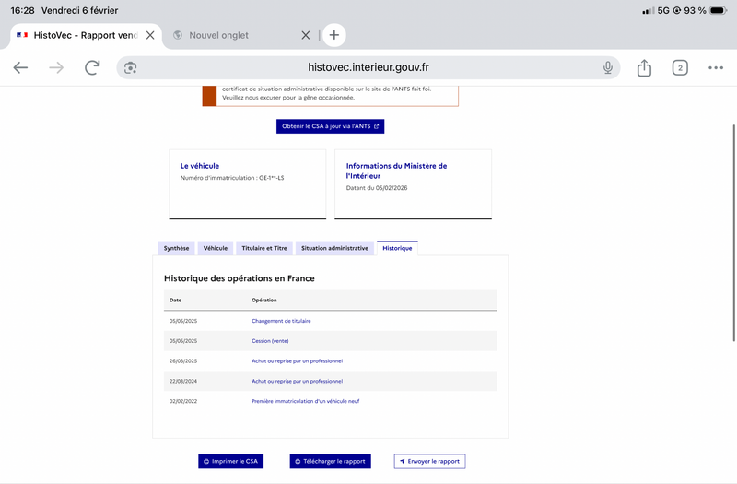Select the Situation administrative tab

point(334,248)
